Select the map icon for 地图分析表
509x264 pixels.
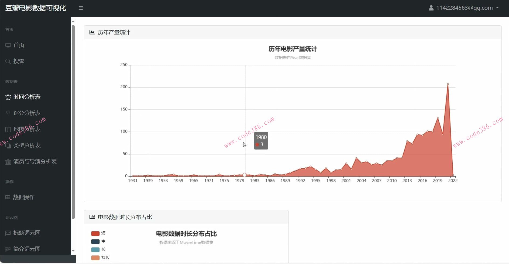[x=8, y=129]
